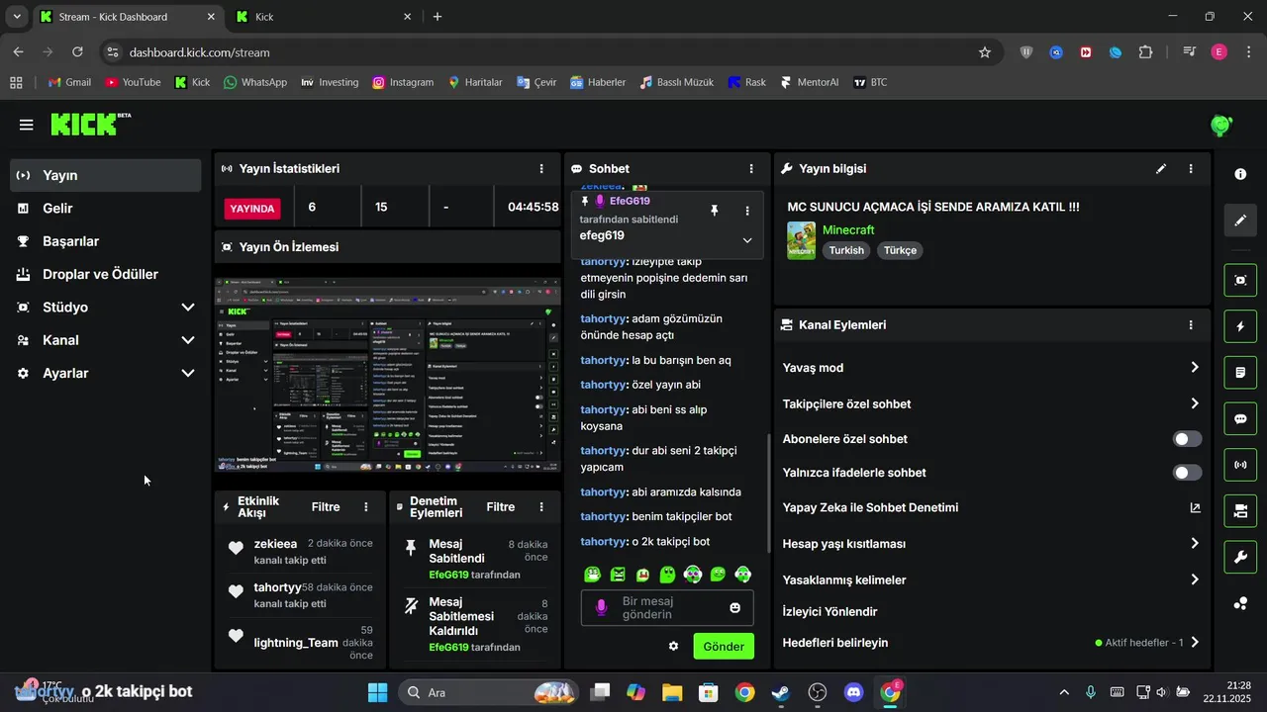1267x712 pixels.
Task: Open the Minecraft category link
Action: coord(848,229)
